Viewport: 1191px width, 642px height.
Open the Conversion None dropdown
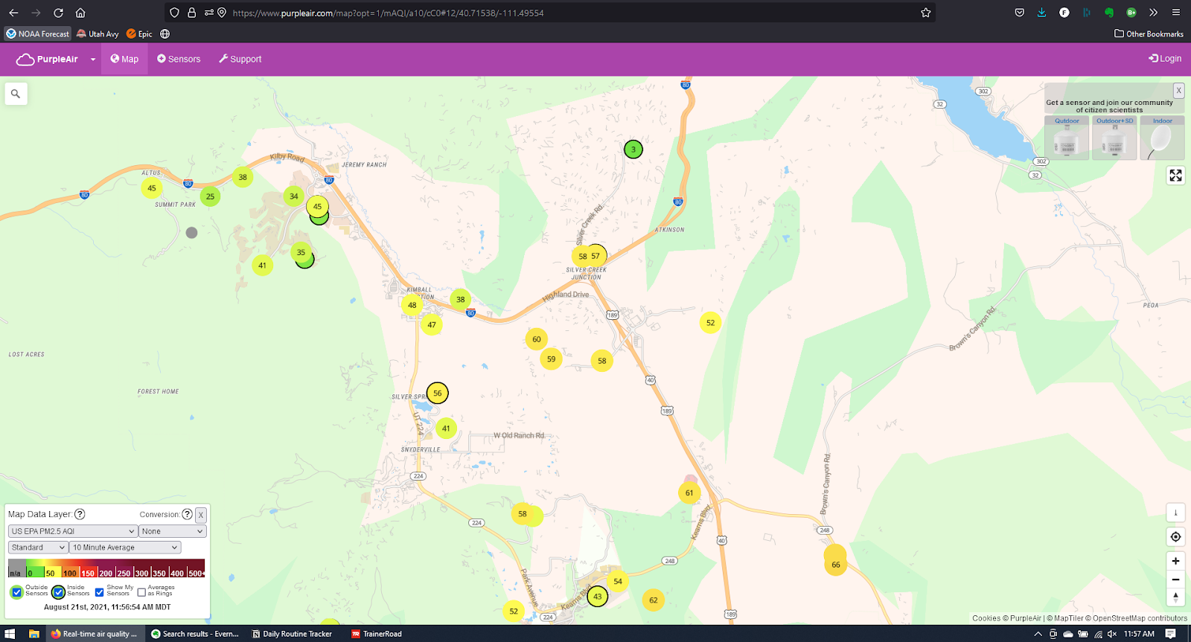[172, 531]
